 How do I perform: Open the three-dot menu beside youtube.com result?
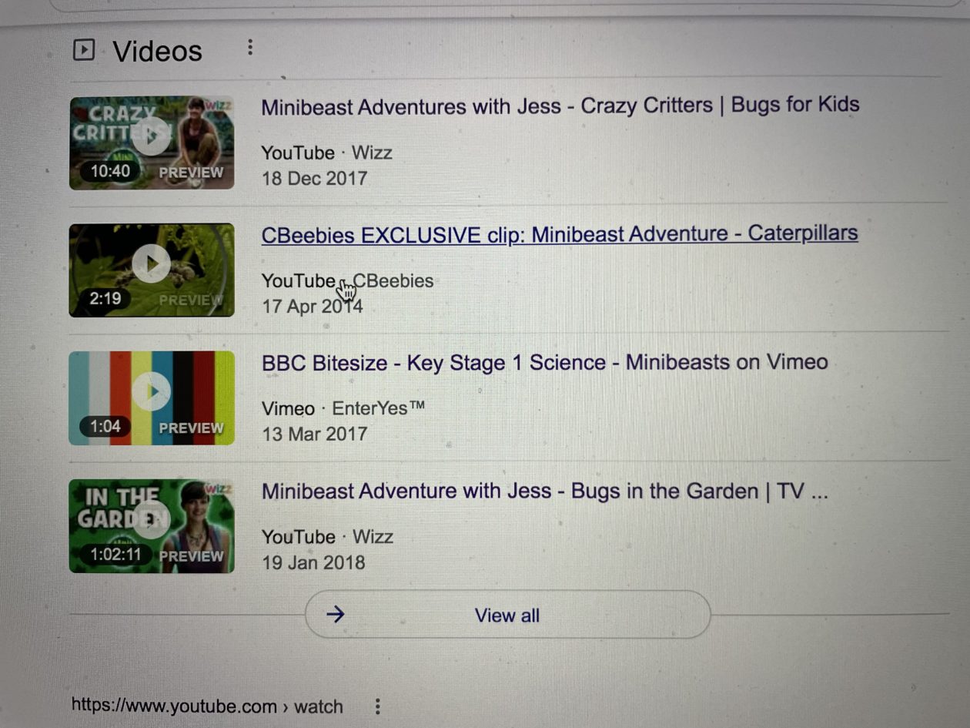[x=377, y=706]
